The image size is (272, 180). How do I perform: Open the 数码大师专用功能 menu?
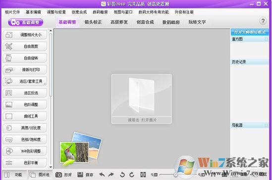coord(154,12)
